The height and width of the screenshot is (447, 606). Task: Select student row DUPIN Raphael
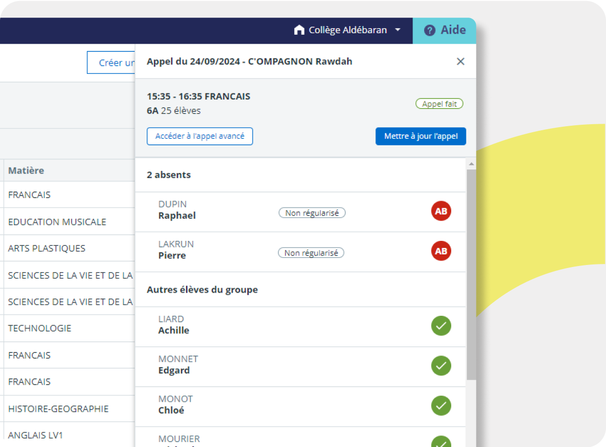tap(300, 212)
